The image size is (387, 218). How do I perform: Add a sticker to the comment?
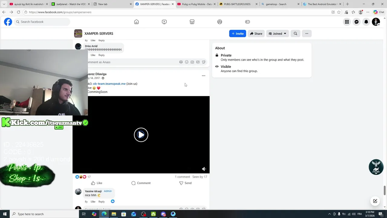203,62
